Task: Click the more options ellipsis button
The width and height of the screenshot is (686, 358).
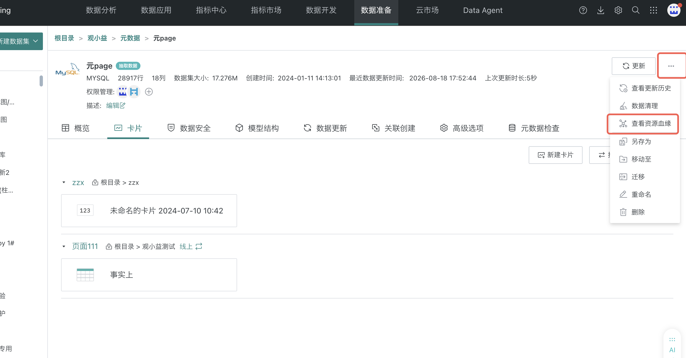Action: click(671, 66)
